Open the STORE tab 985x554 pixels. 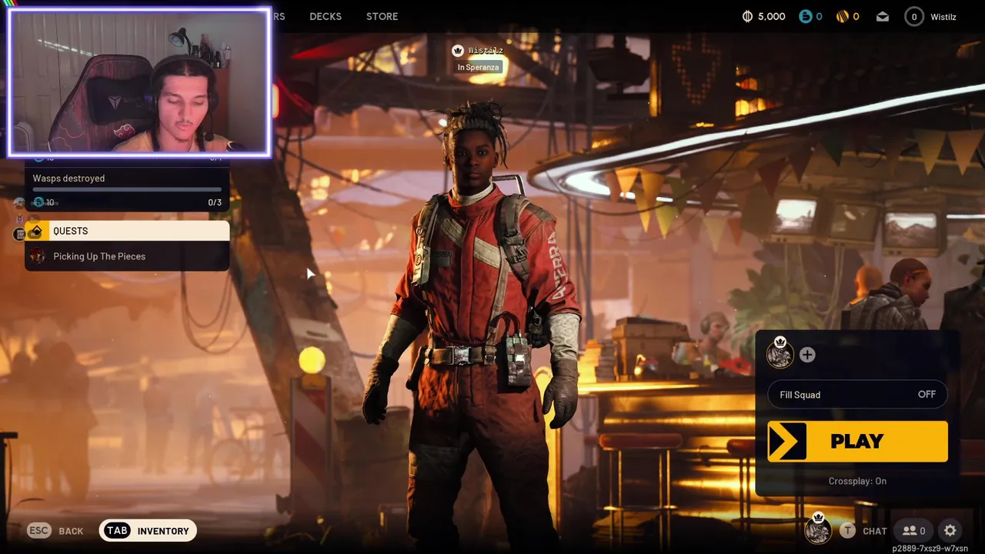[382, 16]
